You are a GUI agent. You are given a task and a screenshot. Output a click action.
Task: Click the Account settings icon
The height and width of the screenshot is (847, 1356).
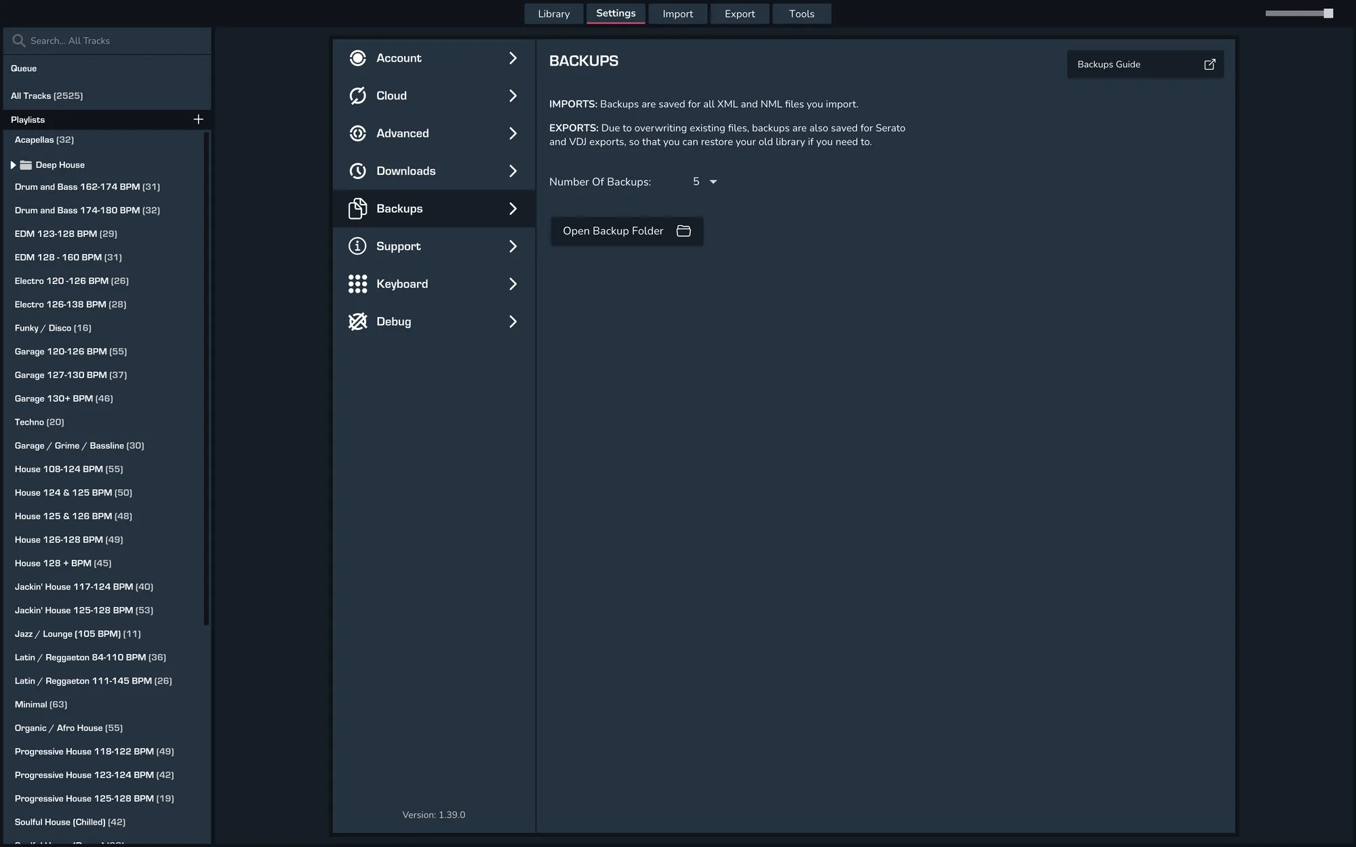357,58
